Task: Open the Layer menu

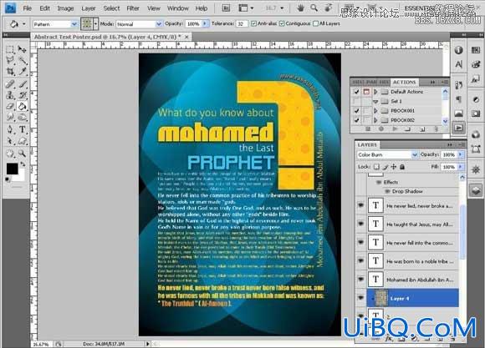Action: pos(89,8)
